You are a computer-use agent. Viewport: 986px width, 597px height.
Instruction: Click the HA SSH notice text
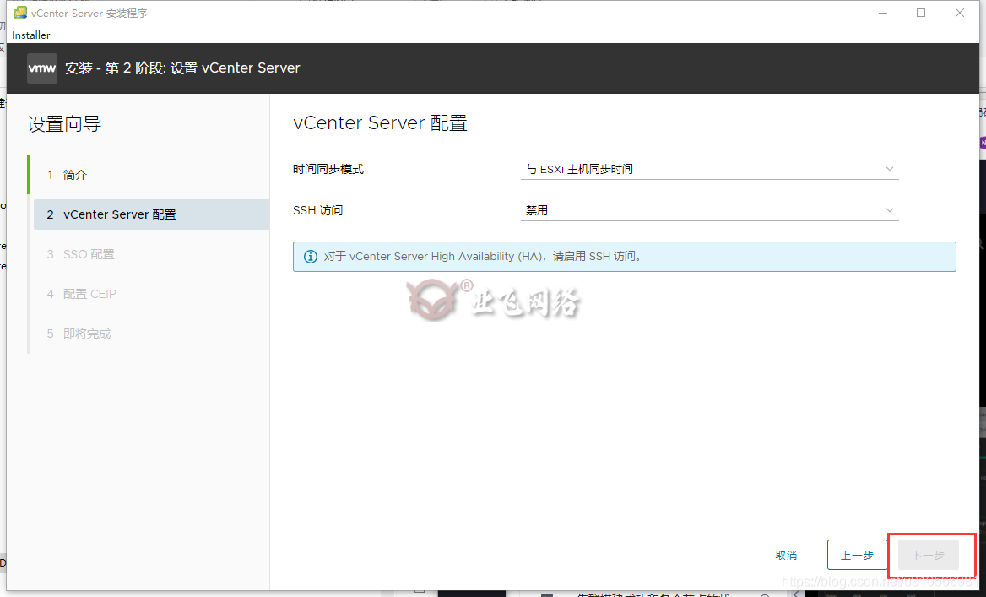(482, 257)
